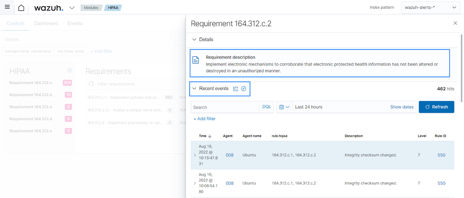Viewport: 464px width, 198px height.
Task: Open the HIPAA panel gear settings icon
Action: click(x=70, y=70)
